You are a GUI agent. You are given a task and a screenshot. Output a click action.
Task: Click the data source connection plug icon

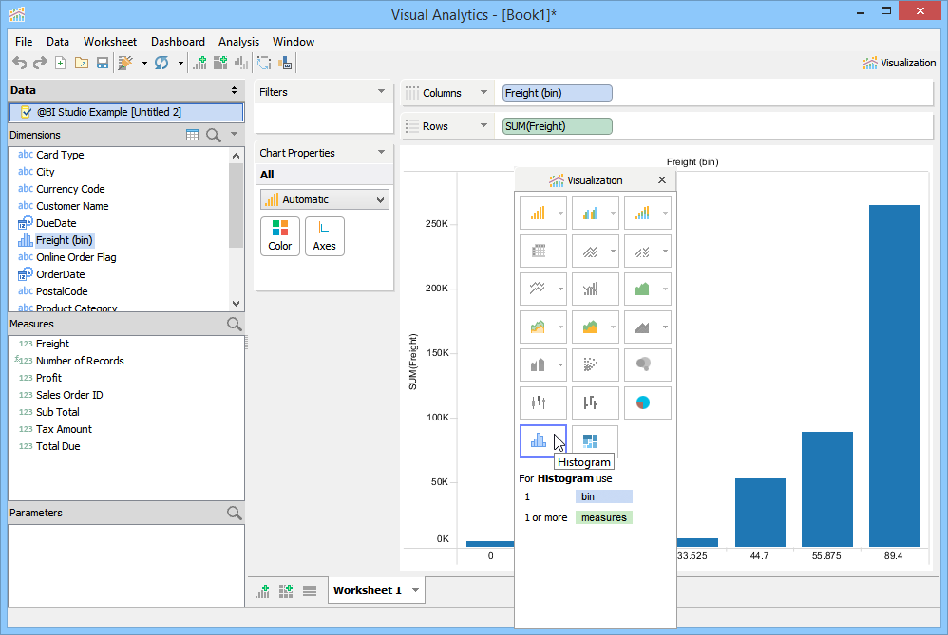pos(125,63)
